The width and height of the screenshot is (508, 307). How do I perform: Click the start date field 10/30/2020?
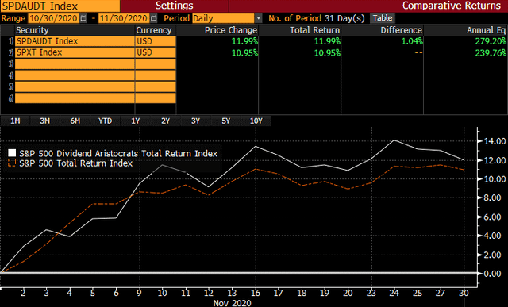click(53, 18)
